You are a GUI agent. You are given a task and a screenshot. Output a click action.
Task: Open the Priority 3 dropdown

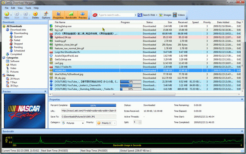[106, 123]
